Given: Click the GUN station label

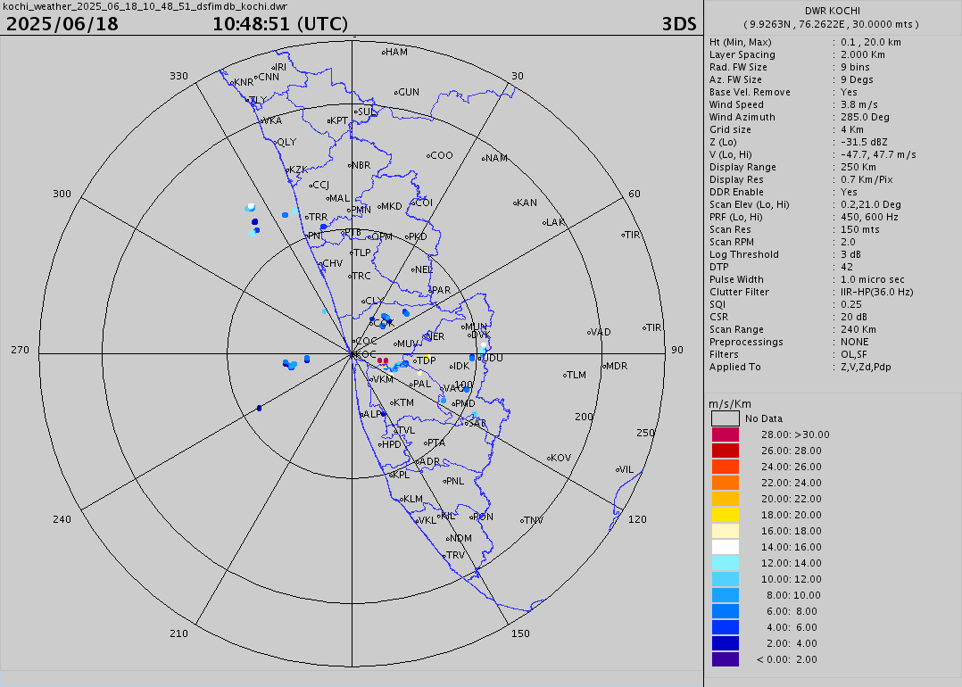Looking at the screenshot, I should 409,92.
